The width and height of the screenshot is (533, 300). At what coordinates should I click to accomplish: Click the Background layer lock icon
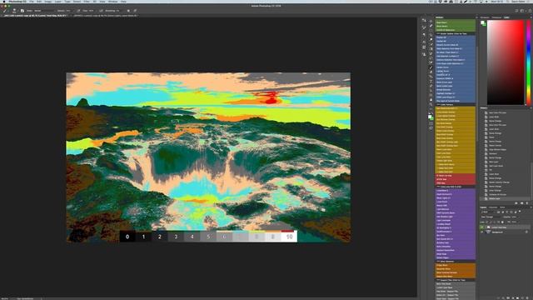pos(526,232)
